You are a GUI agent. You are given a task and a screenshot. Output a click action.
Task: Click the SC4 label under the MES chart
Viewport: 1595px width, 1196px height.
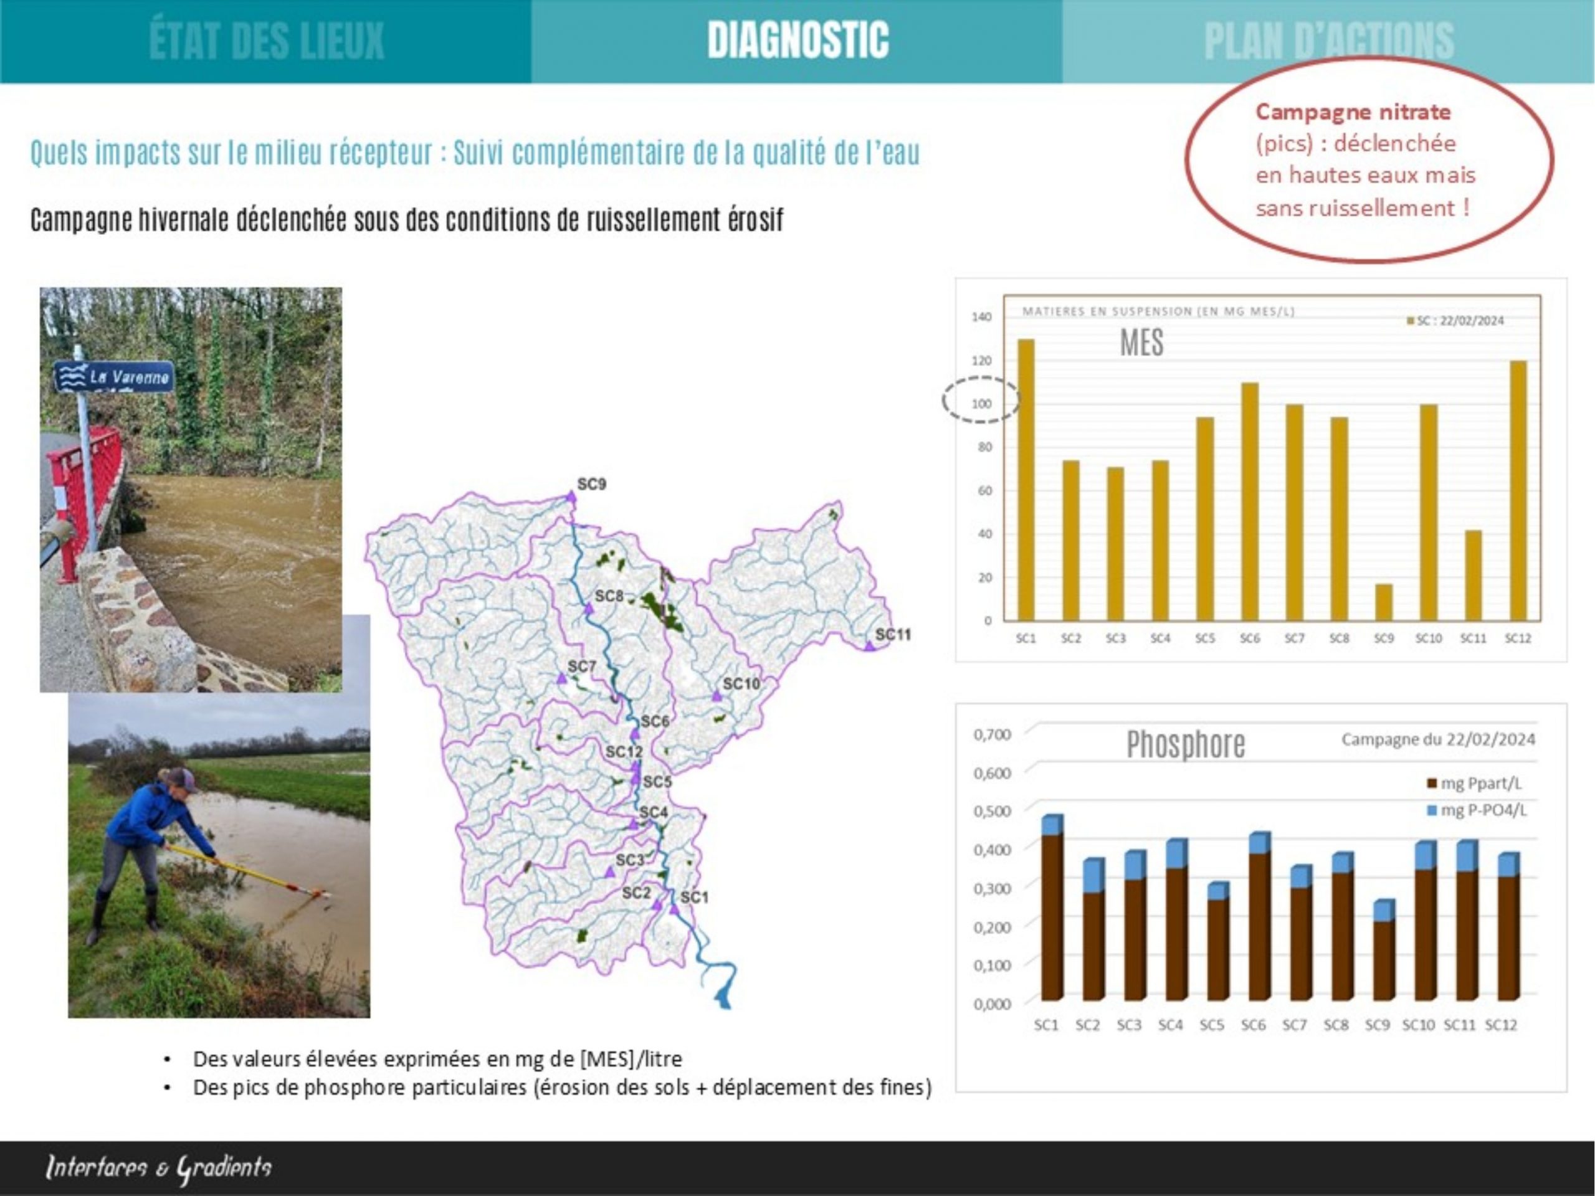point(1160,638)
